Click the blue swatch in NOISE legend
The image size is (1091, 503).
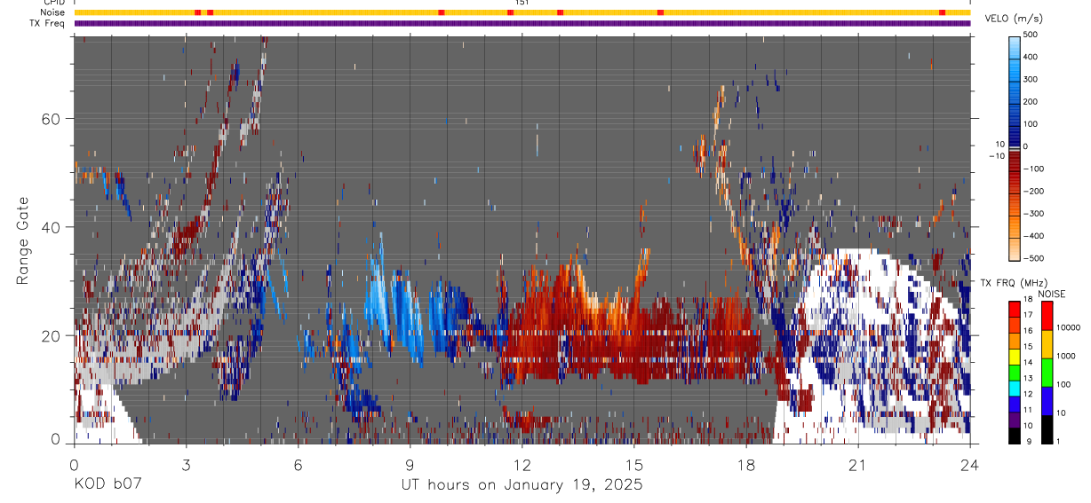1046,401
